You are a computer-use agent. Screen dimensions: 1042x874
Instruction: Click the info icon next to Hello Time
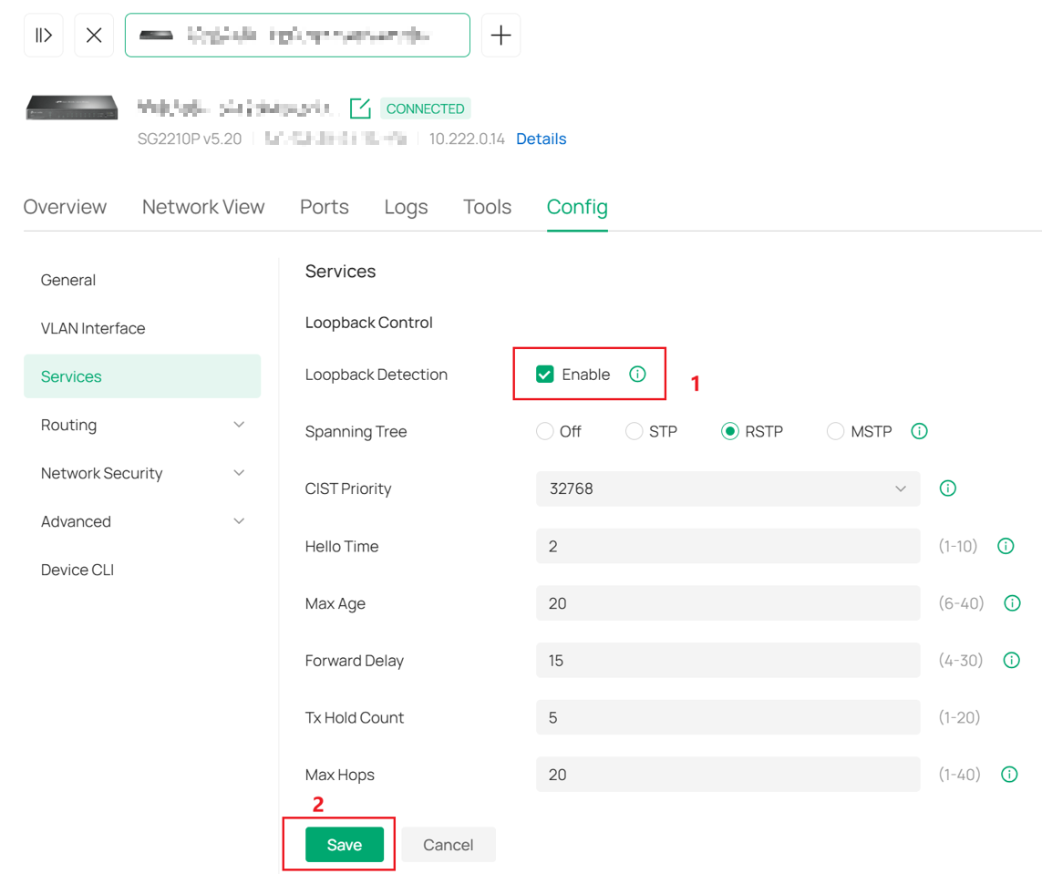click(1006, 545)
